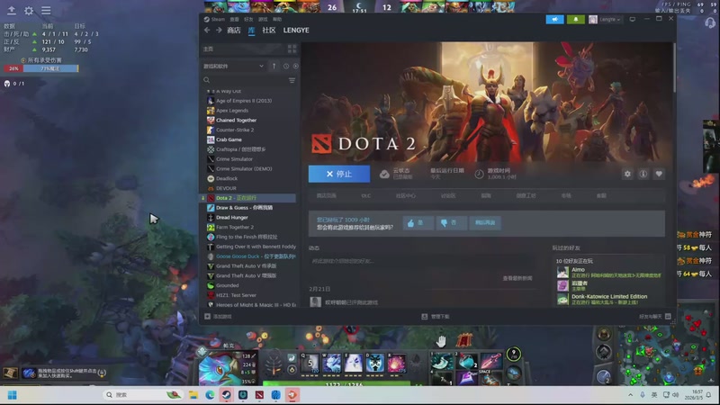720x405 pixels.
Task: Expand the 游戏和软件 filter dropdown
Action: 234,66
